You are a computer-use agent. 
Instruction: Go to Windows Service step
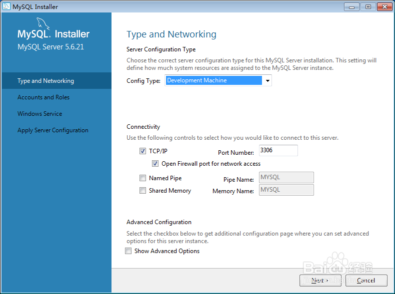coord(40,114)
